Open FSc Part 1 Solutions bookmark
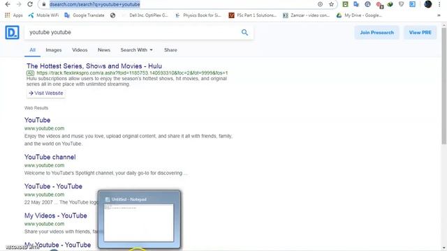 (253, 15)
